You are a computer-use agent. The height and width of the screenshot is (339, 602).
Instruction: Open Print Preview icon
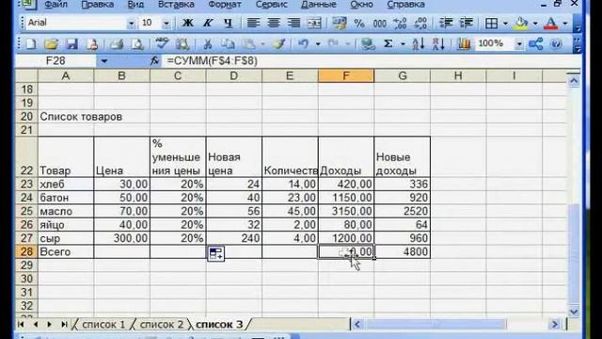[137, 44]
